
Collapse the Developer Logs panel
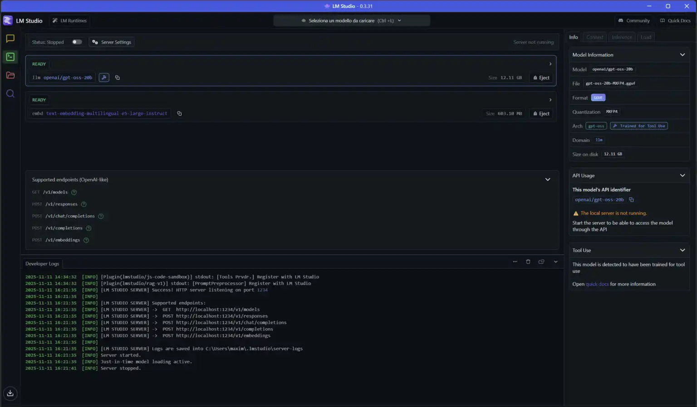[555, 262]
